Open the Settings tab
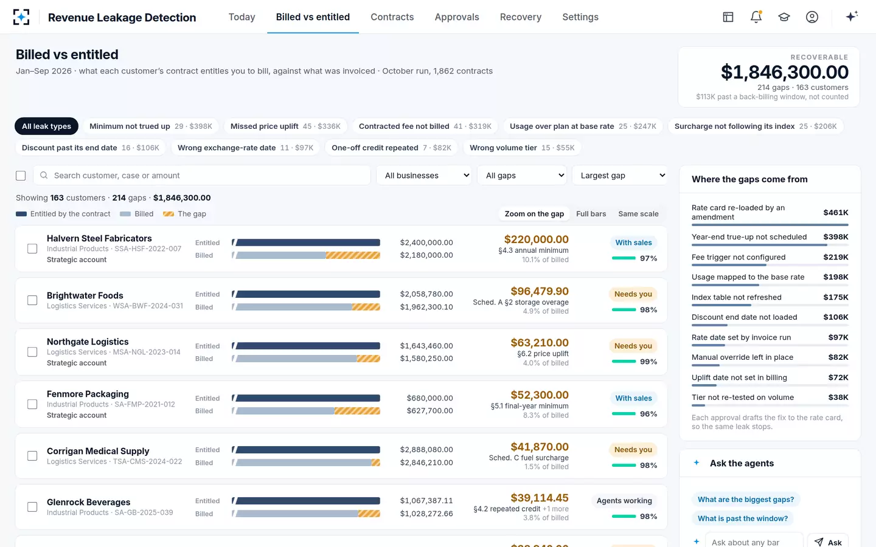The image size is (876, 547). click(580, 17)
